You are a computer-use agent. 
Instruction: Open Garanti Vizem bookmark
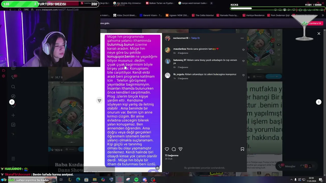[x=151, y=15]
